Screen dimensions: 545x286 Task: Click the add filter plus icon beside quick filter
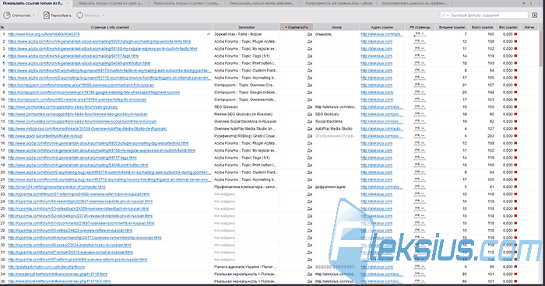(x=535, y=15)
